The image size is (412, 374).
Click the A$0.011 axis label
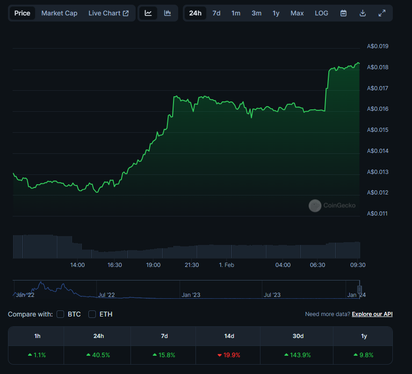(377, 214)
